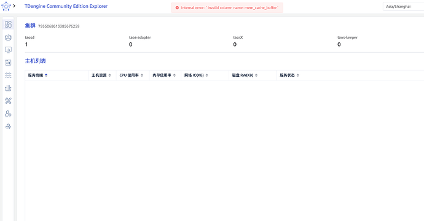Sort by 磁盘 RW(KB) column

(256, 76)
